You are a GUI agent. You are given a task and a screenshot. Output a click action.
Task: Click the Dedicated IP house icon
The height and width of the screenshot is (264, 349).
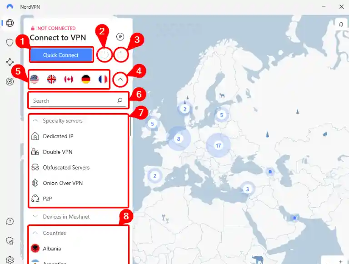35,136
